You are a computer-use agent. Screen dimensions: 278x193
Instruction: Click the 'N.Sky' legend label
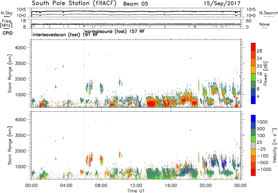7,13
